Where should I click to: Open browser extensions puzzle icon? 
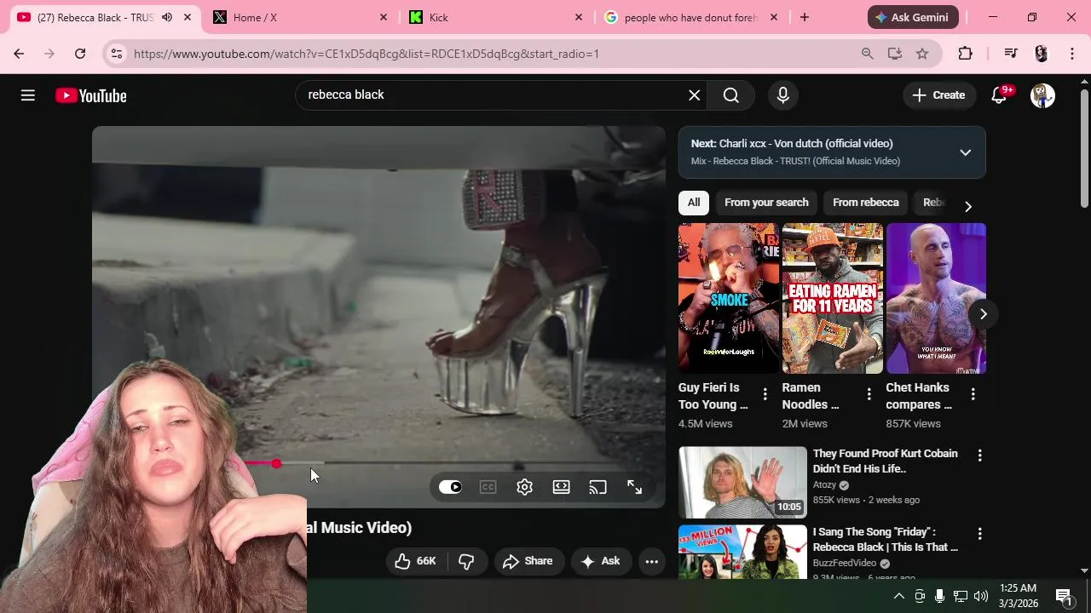[965, 54]
